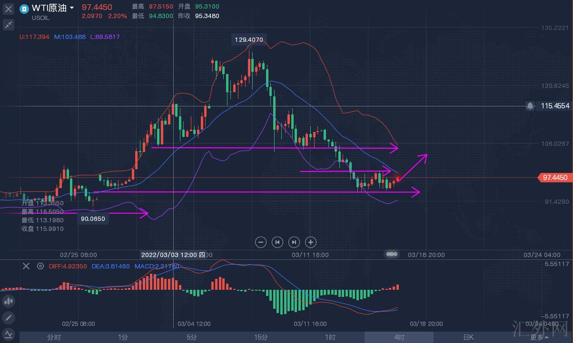
Task: Click the Bollinger upper value U:117.394
Action: [35, 37]
